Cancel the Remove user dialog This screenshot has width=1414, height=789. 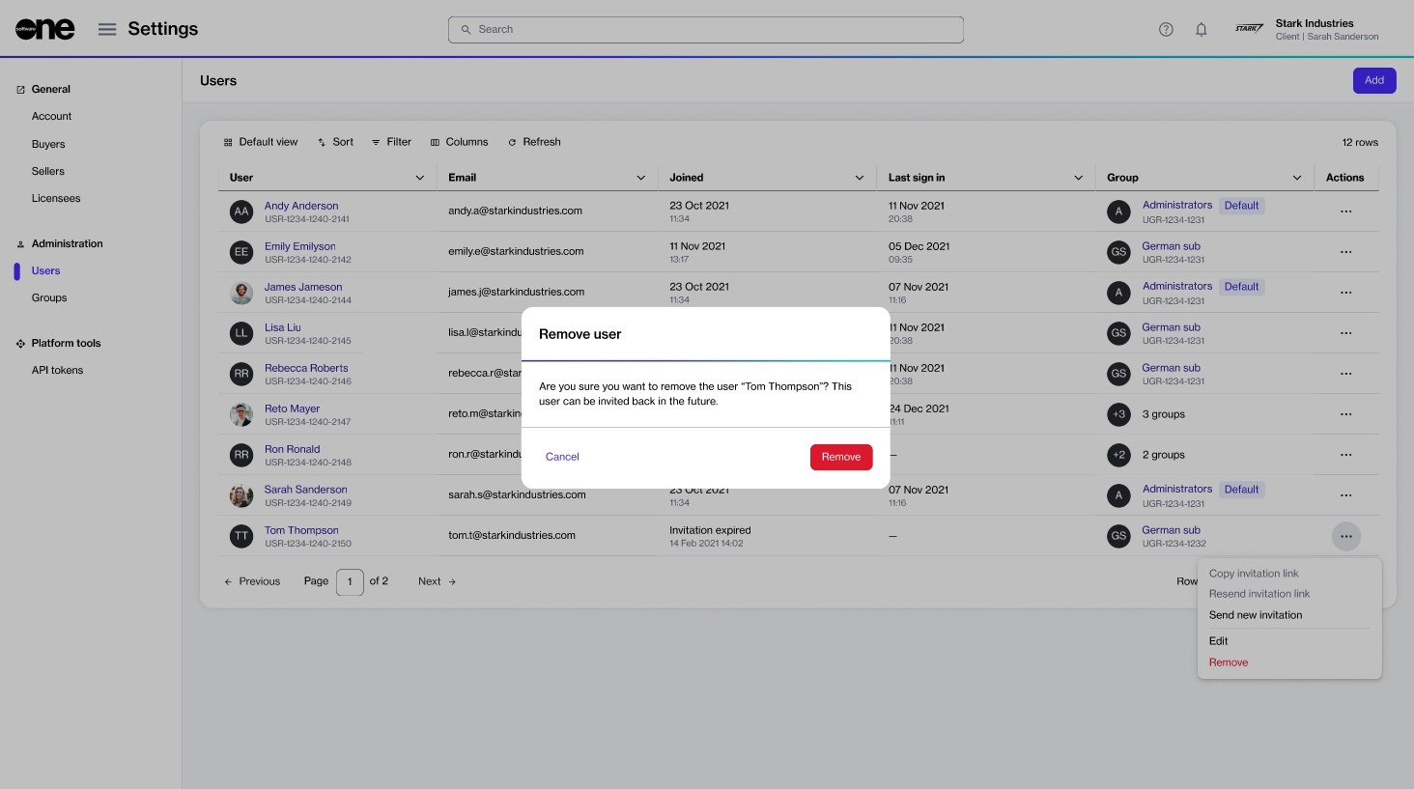(562, 457)
